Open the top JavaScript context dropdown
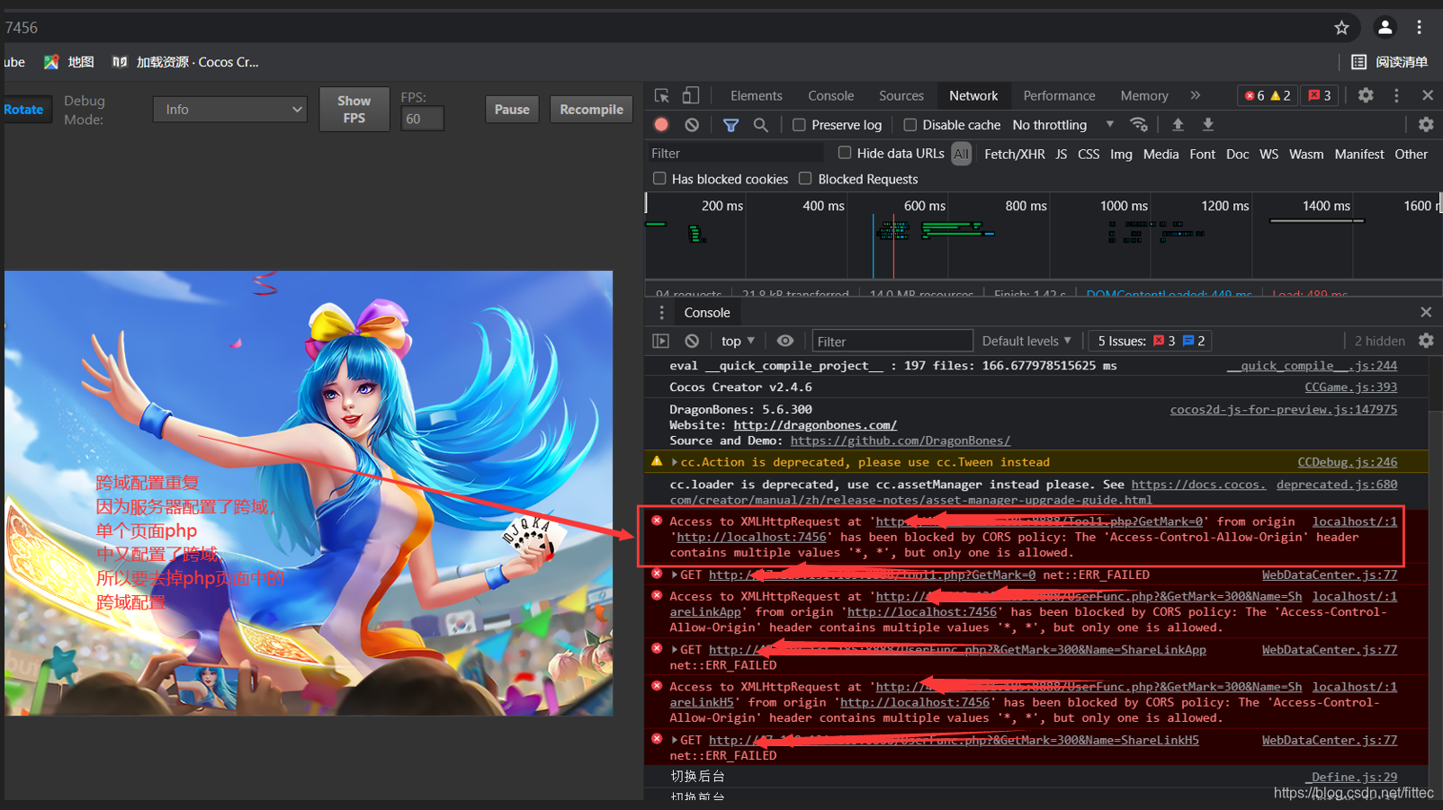 (x=738, y=341)
